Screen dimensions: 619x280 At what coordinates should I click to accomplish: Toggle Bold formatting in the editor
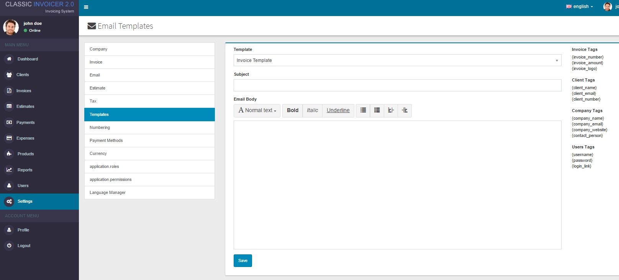293,110
